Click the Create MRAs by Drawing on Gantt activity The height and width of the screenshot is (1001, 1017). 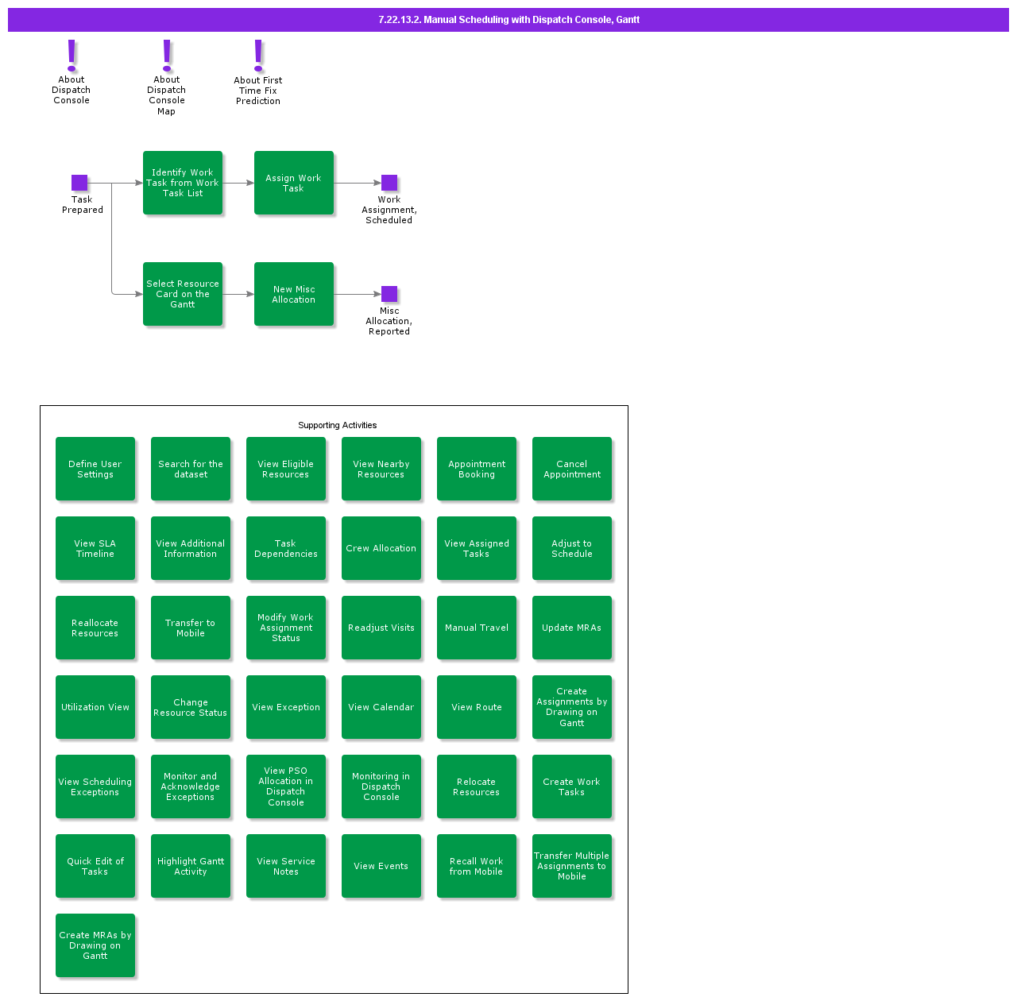point(95,945)
